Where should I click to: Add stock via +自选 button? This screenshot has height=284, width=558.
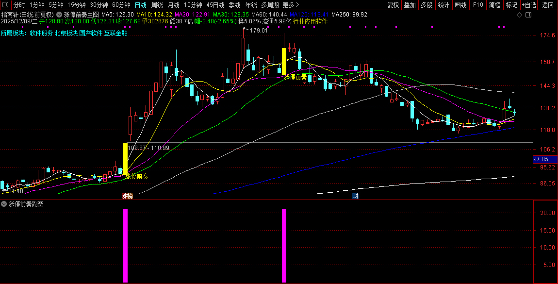click(x=529, y=5)
